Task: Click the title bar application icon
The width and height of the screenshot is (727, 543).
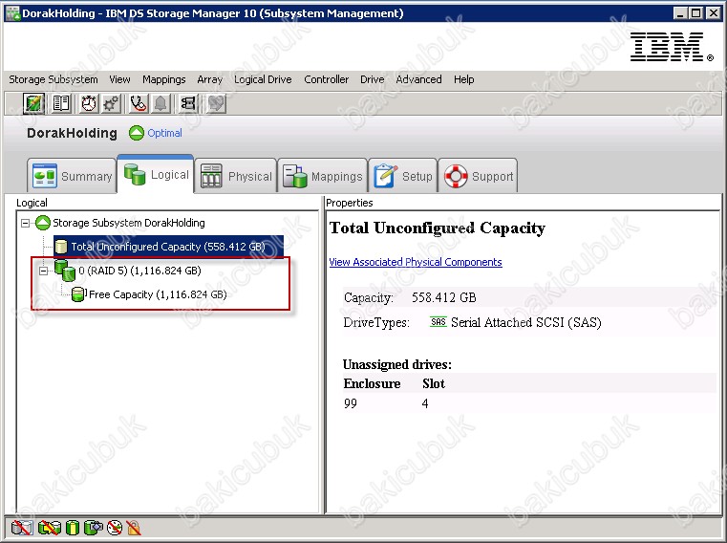Action: point(13,13)
